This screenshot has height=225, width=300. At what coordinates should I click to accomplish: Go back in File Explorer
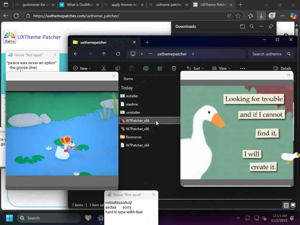76,54
